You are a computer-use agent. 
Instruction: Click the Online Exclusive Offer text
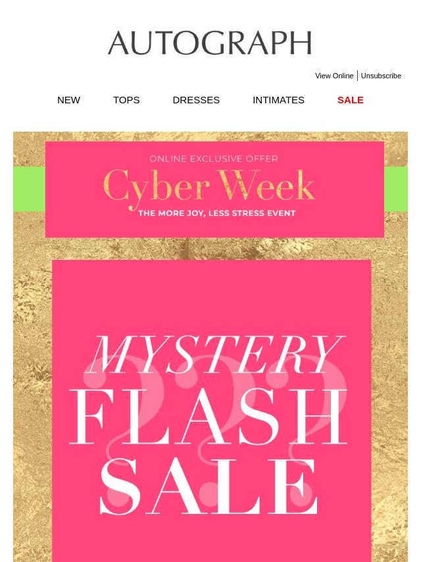coord(214,159)
